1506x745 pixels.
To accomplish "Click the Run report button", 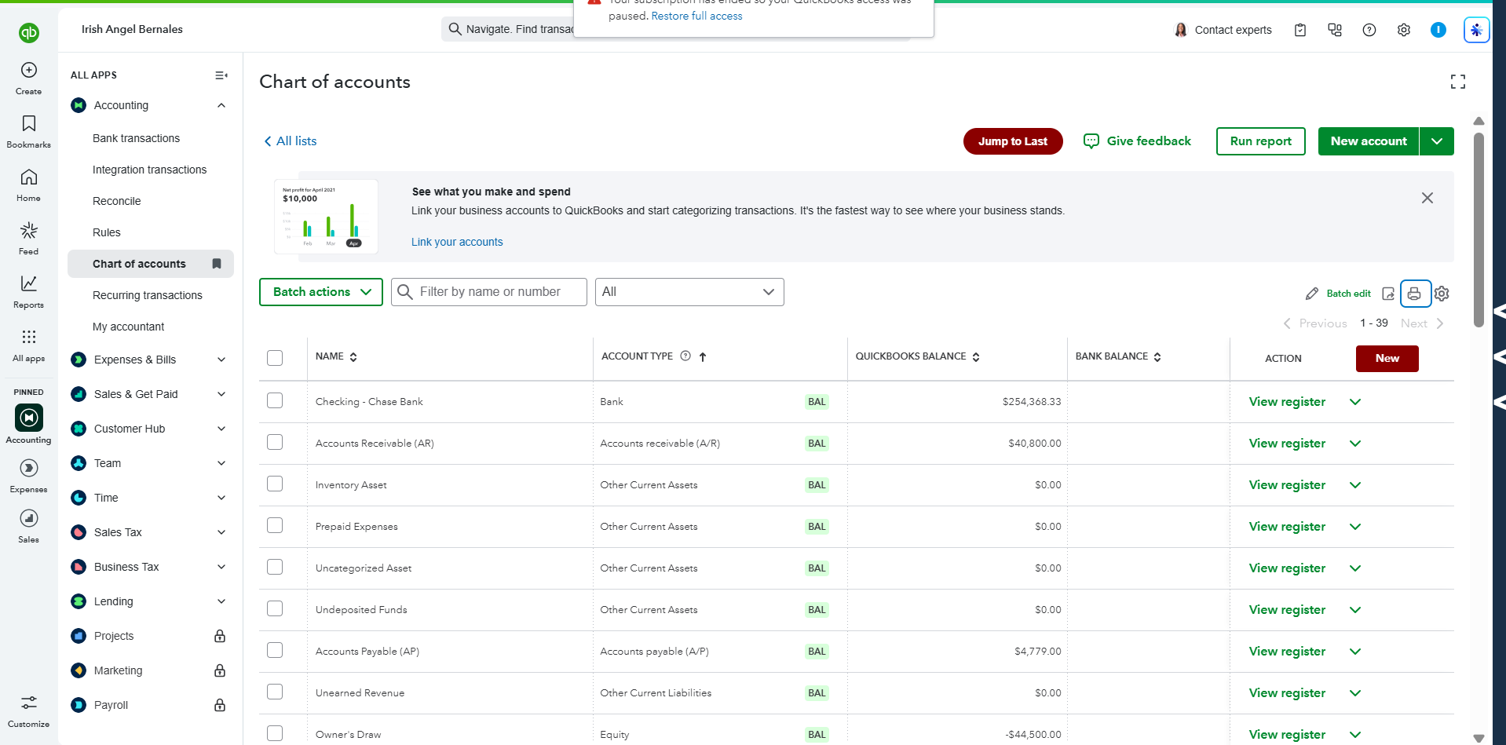I will (x=1261, y=141).
